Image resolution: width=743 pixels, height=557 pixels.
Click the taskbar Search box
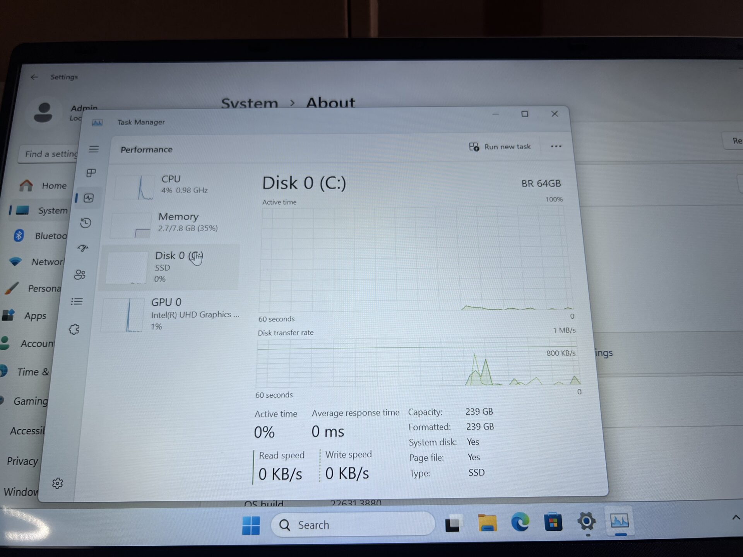click(352, 525)
